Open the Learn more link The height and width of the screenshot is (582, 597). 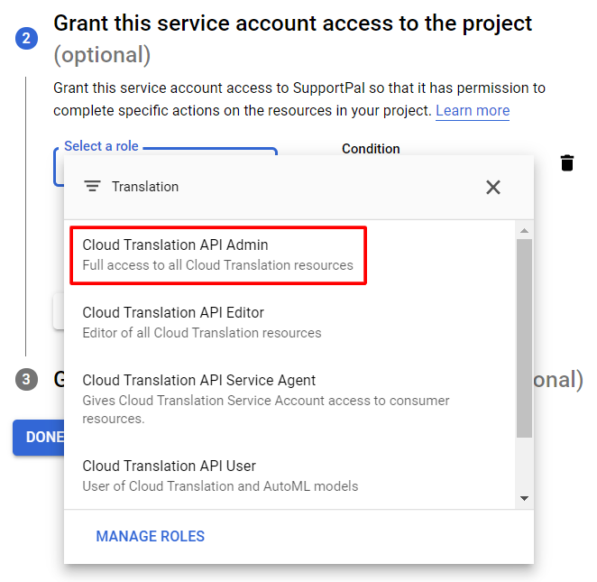(473, 111)
